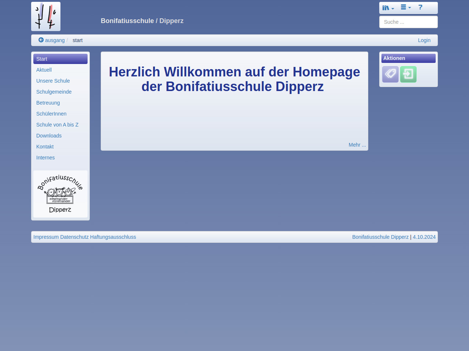Open the Unsere Schule menu item

click(x=53, y=81)
